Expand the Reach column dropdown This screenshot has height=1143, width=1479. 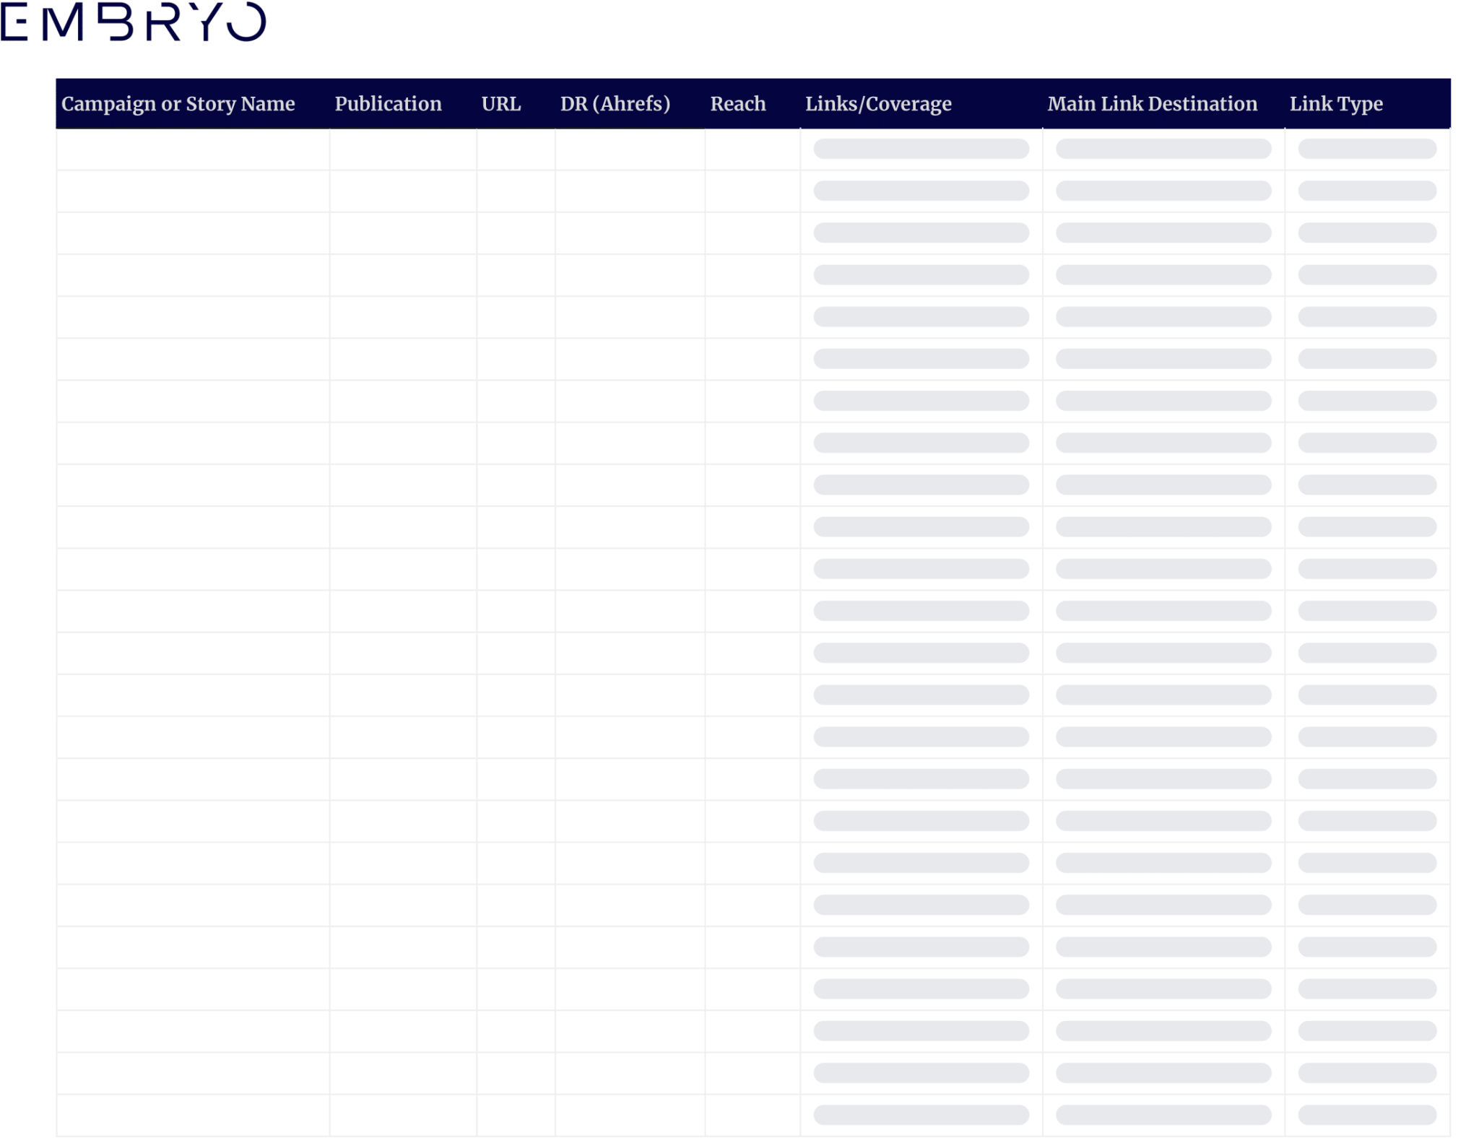tap(737, 103)
